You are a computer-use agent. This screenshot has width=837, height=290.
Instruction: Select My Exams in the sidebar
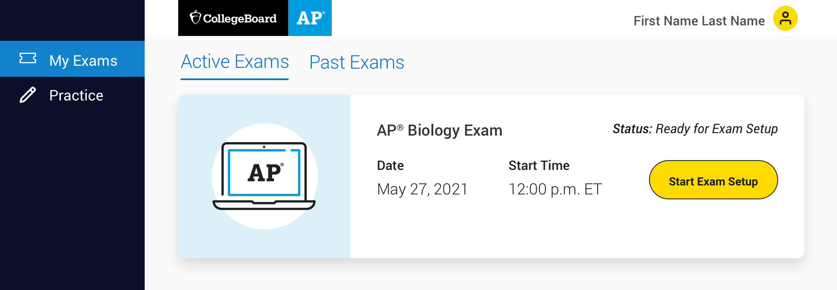coord(72,59)
